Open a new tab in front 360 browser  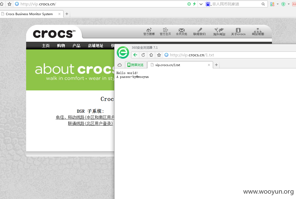pos(216,65)
